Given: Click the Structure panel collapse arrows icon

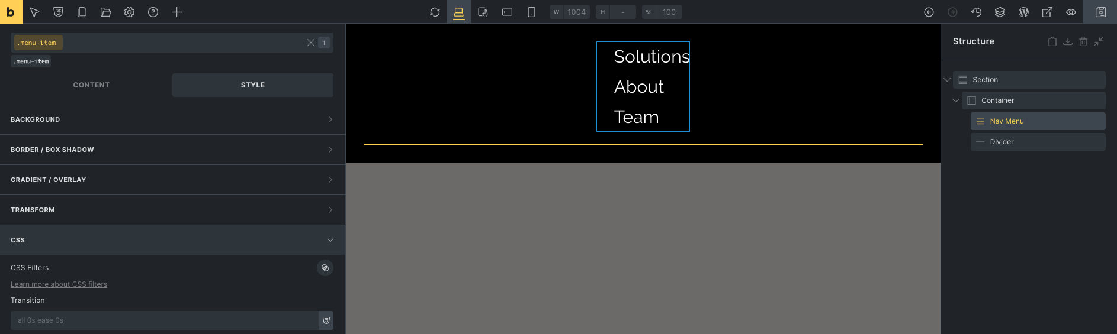Looking at the screenshot, I should [1099, 41].
